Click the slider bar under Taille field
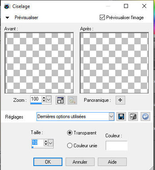Screen dimensions: 155x170 [x=43, y=147]
